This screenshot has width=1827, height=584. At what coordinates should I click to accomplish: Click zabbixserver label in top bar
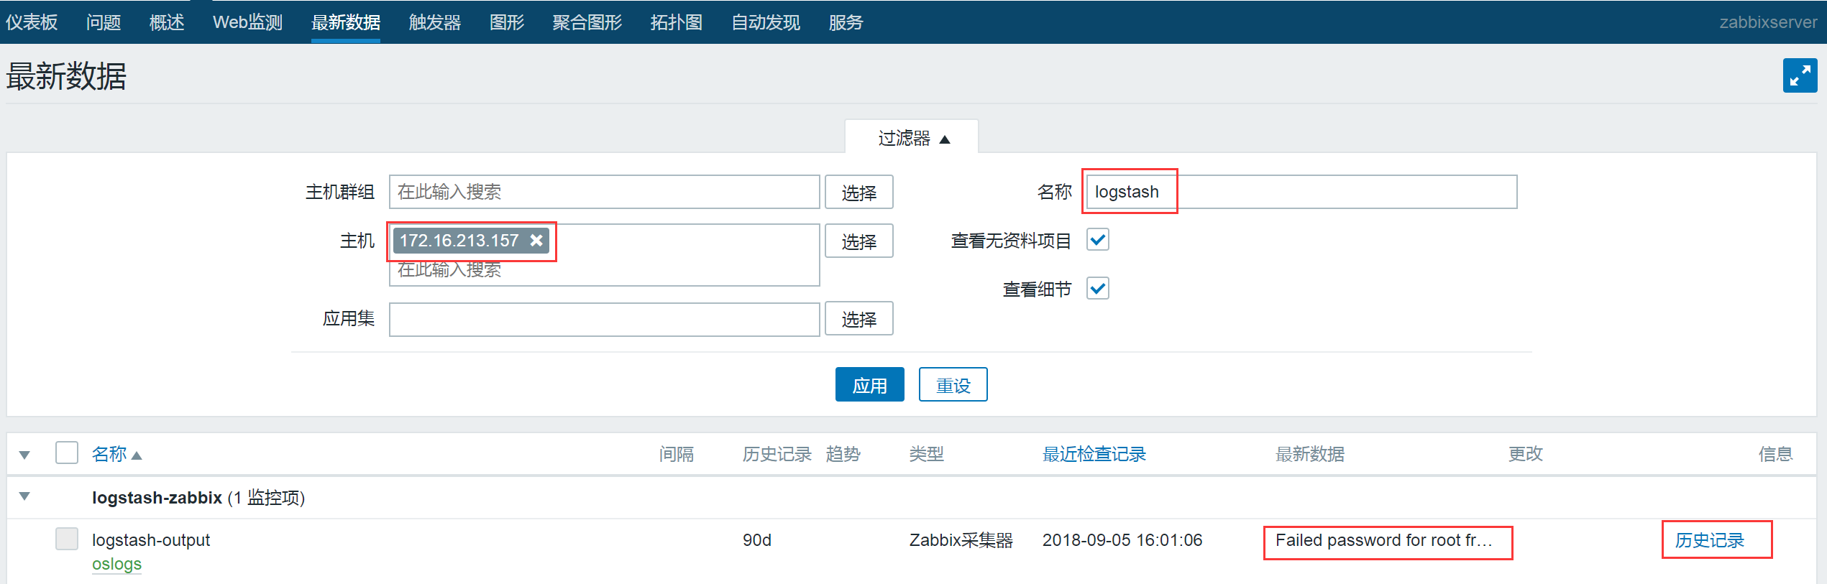(1768, 22)
